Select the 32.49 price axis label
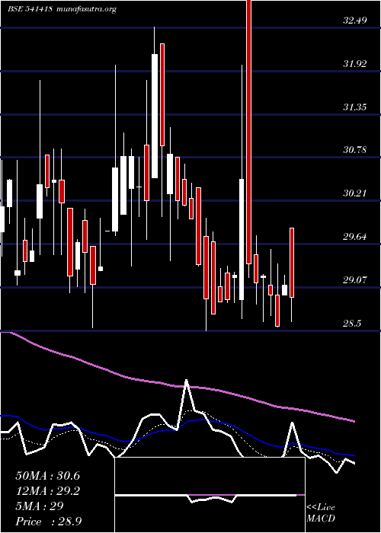 (x=355, y=21)
